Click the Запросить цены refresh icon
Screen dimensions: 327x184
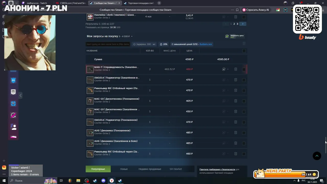tap(227, 36)
